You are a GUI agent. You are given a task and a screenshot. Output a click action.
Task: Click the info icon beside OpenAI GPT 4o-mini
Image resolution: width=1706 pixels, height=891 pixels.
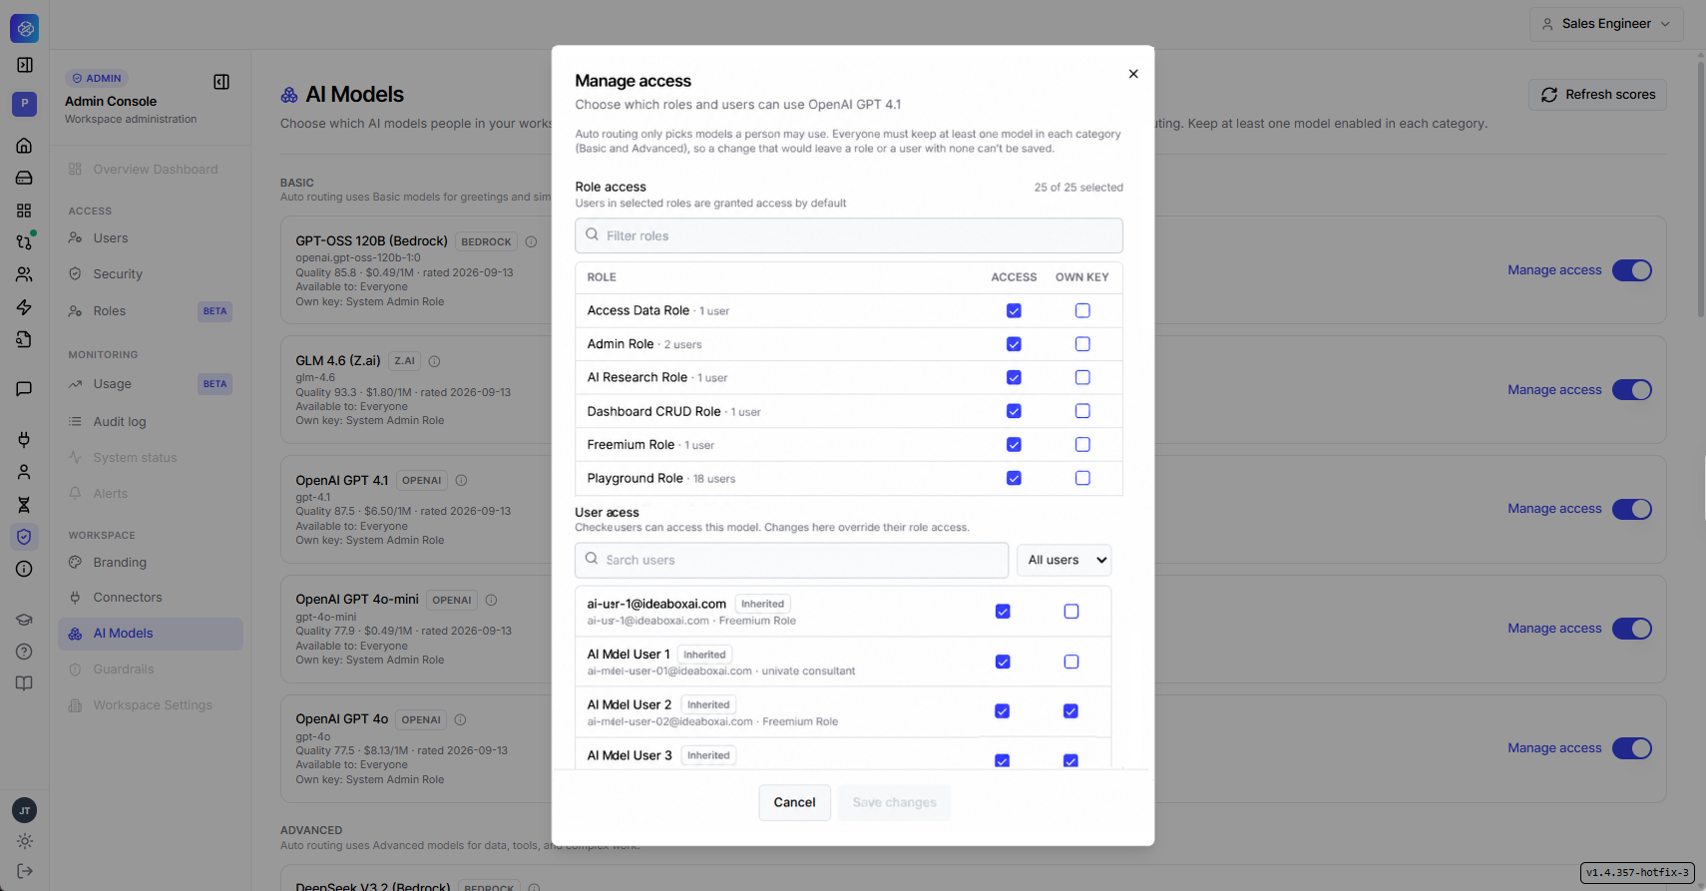coord(491,600)
